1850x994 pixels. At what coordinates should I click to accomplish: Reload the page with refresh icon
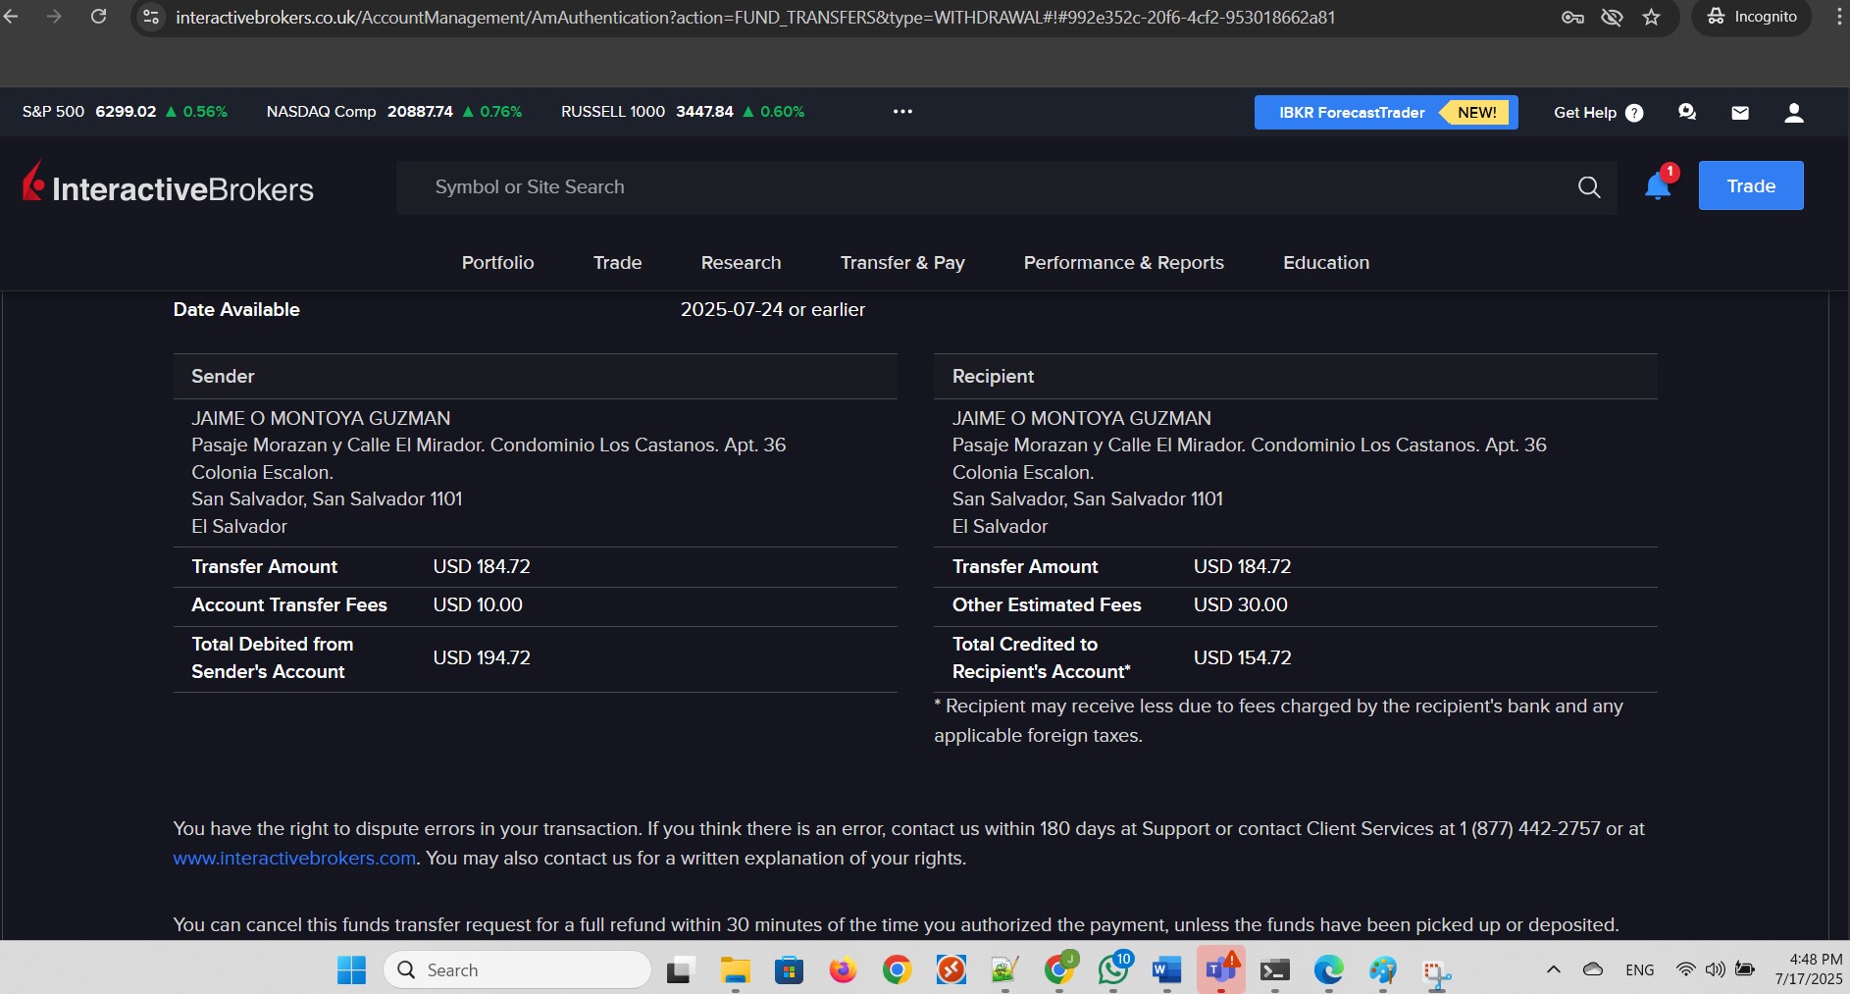click(x=98, y=17)
